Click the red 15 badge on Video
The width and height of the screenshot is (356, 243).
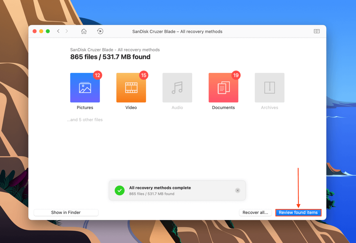(144, 75)
